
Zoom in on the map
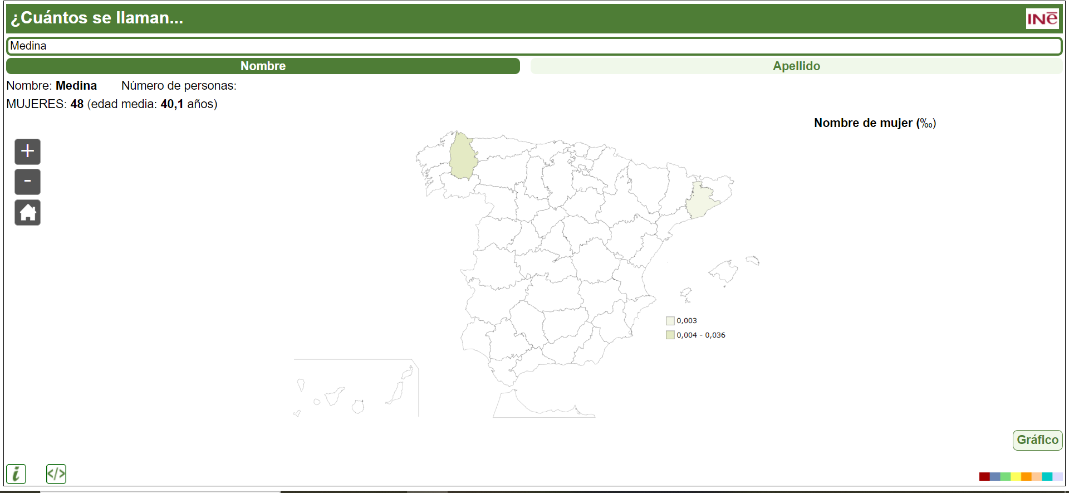point(27,152)
